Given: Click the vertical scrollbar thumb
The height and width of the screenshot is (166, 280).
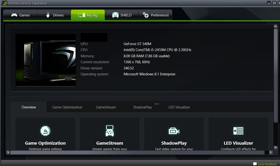Looking at the screenshot, I should tap(276, 76).
